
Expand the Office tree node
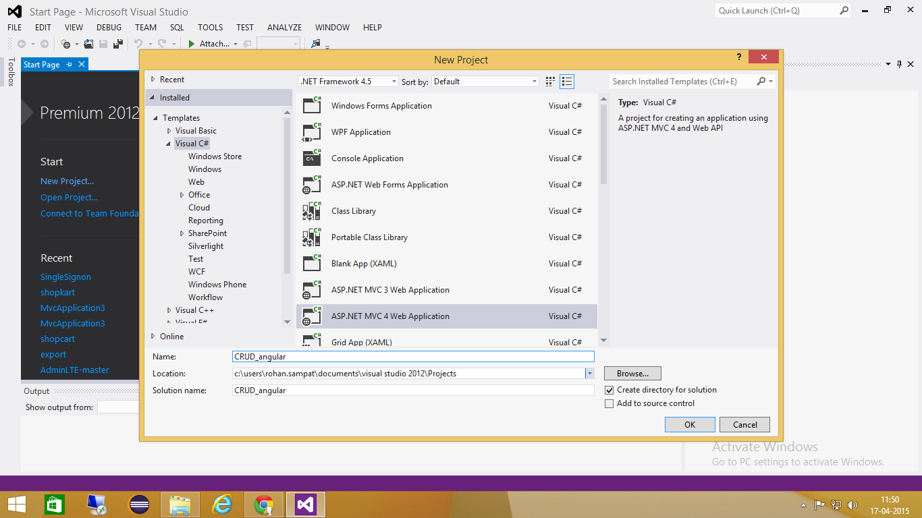[182, 195]
